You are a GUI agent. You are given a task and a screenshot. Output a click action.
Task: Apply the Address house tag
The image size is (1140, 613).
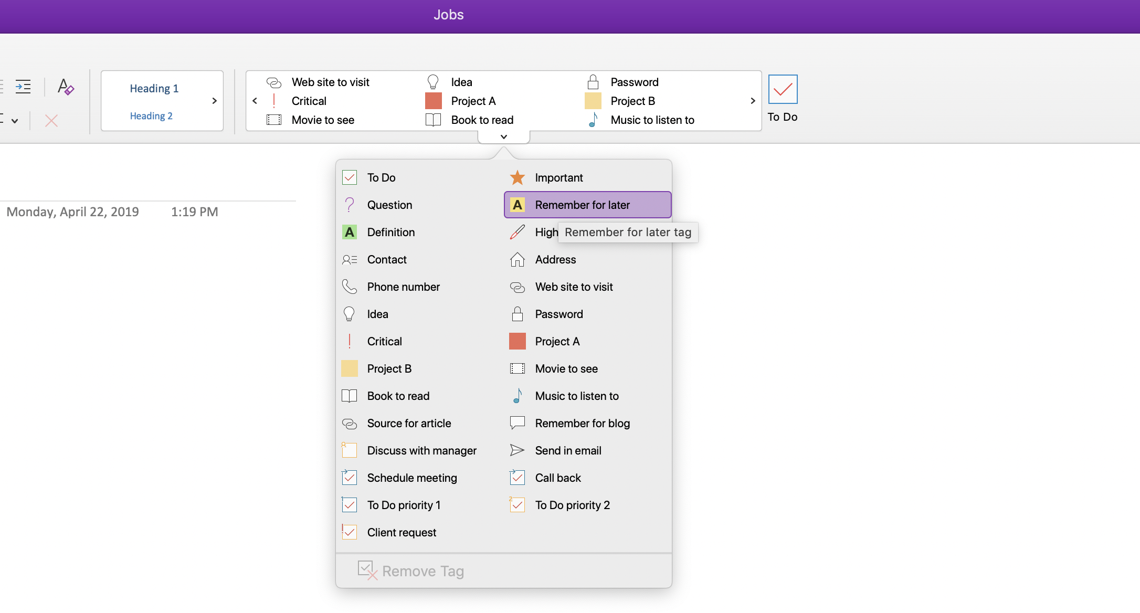555,260
